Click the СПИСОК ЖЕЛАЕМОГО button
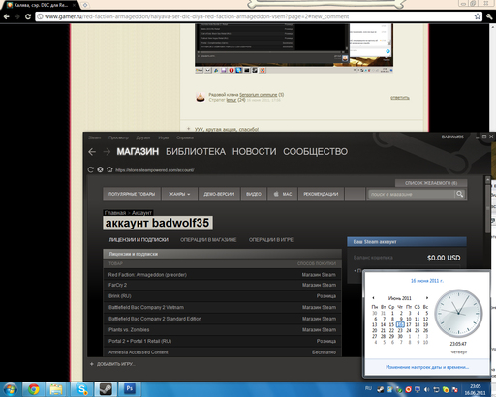The width and height of the screenshot is (496, 397). [x=431, y=183]
